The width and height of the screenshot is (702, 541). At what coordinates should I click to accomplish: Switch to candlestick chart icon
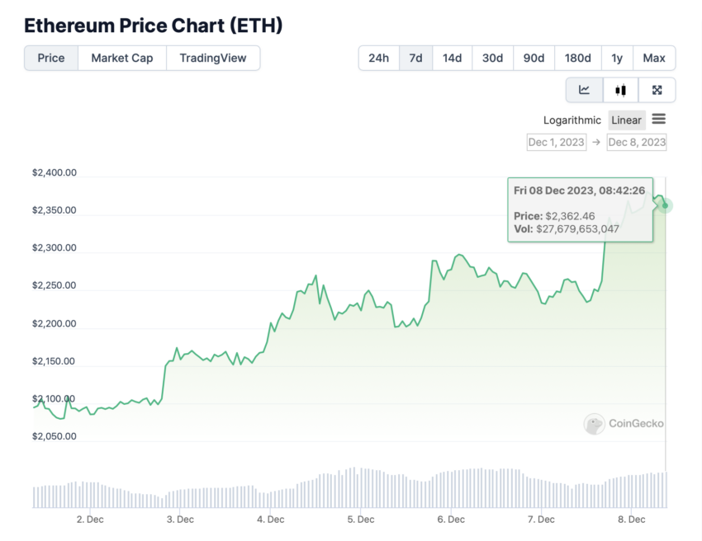[x=620, y=90]
